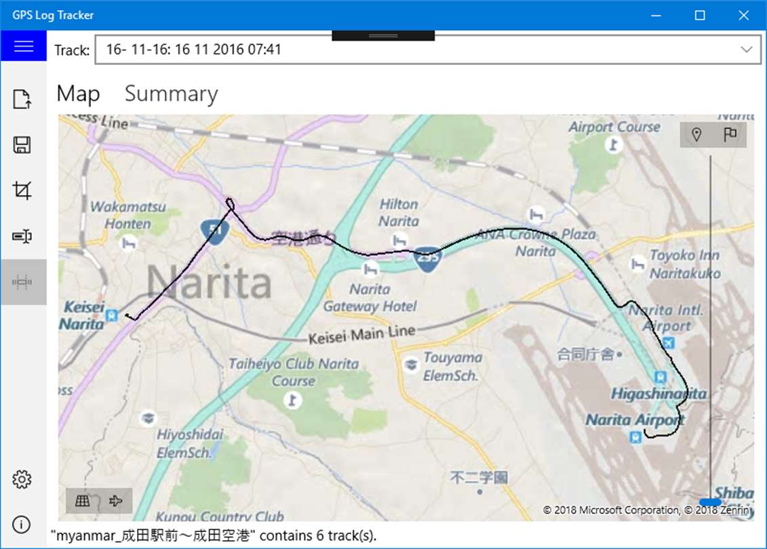Click the Wakamatsu Honten hotel marker
The image size is (767, 549).
(129, 243)
